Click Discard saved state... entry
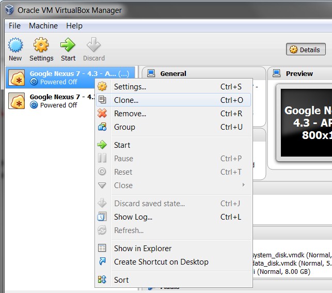The height and width of the screenshot is (293, 332). pos(173,204)
